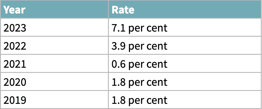Click the 1.8 value in 2019 row

[119, 100]
